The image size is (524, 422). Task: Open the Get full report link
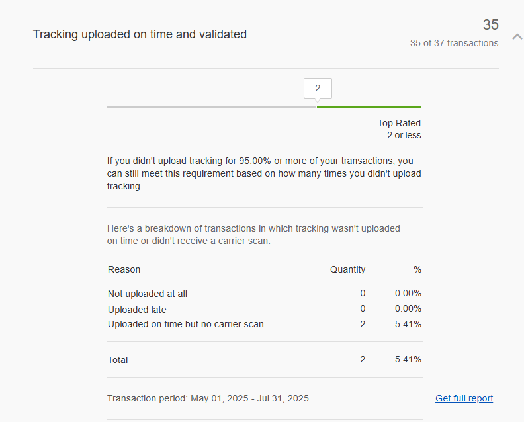464,398
